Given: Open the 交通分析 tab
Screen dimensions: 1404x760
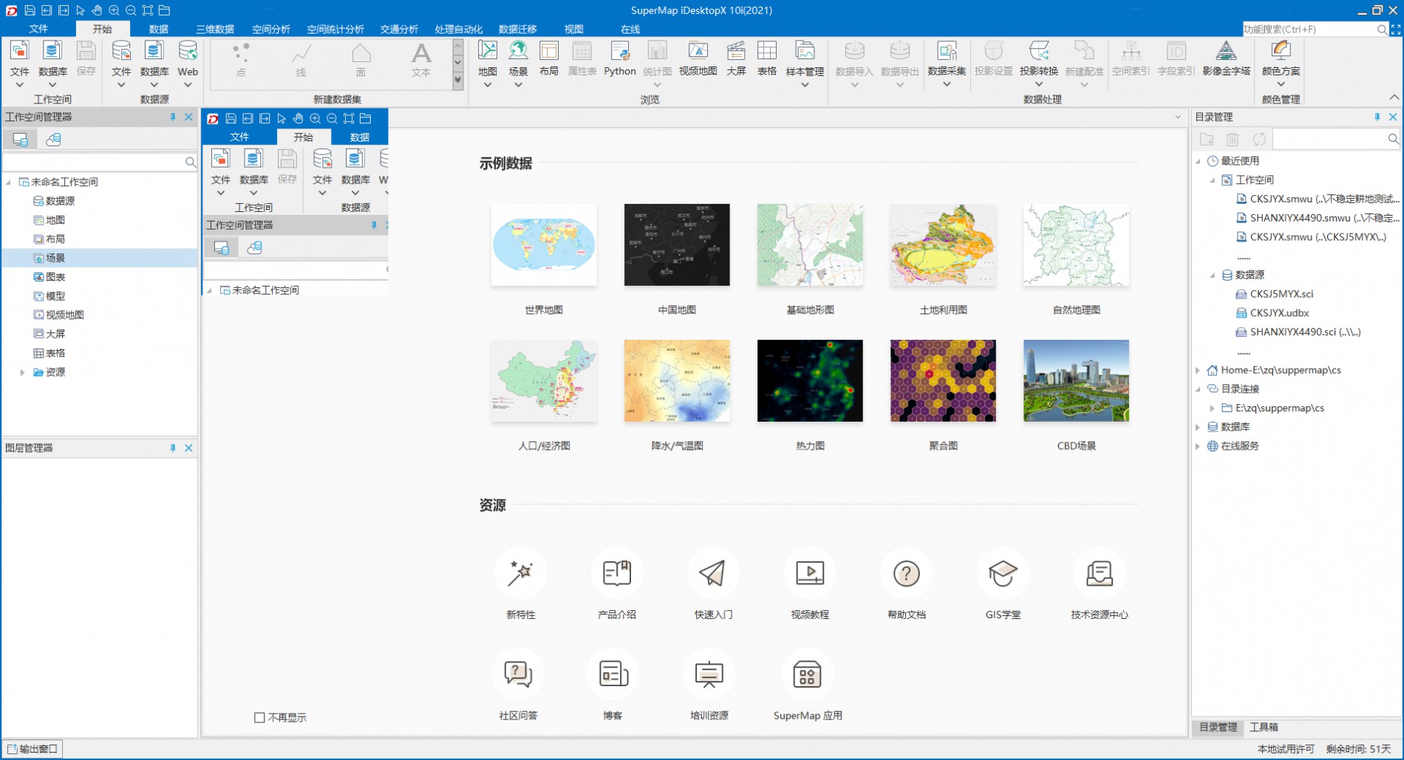Looking at the screenshot, I should (399, 29).
